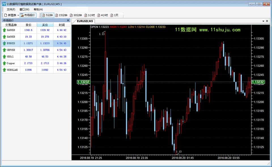
Task: Click XAUUSD sell price 1340.6
Action: coord(28,30)
